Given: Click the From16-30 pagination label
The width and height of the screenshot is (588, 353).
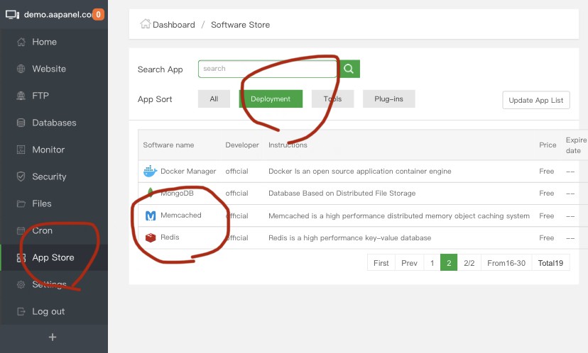Looking at the screenshot, I should [x=506, y=263].
